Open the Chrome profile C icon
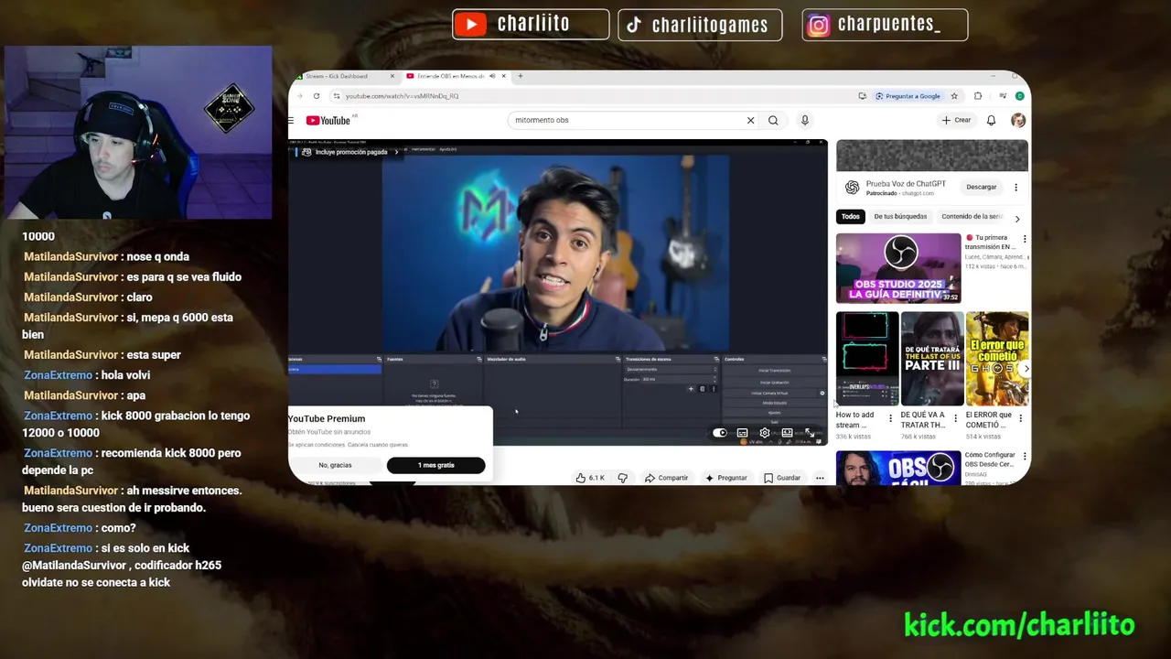The image size is (1171, 659). (x=1019, y=96)
